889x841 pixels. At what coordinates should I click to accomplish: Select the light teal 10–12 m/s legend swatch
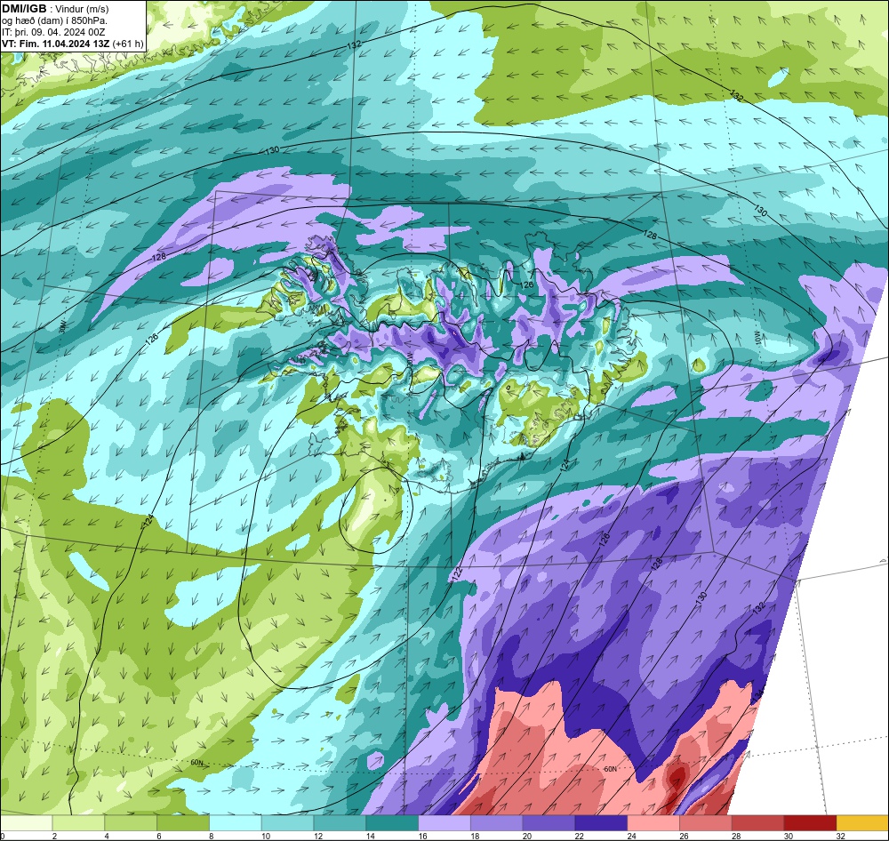coord(287,822)
